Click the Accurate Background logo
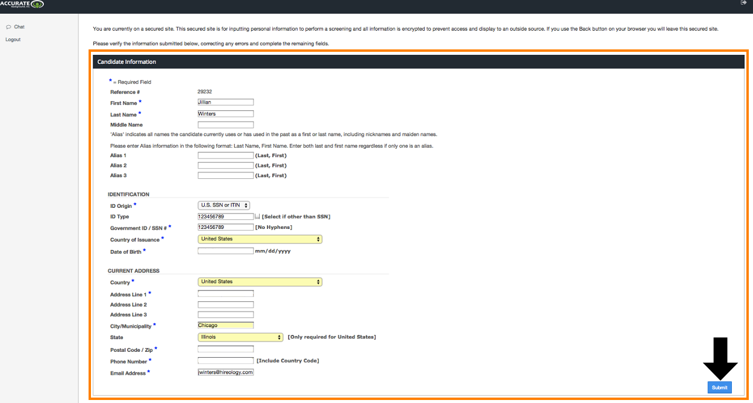Image resolution: width=753 pixels, height=403 pixels. click(22, 5)
